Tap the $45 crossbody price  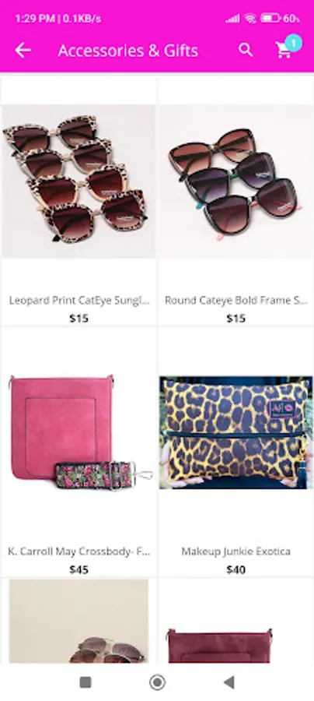pos(79,569)
